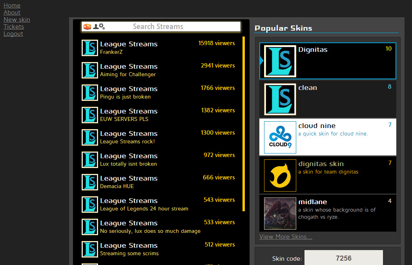Click LS icon beside Streaming some scrims
This screenshot has height=265, width=412.
(89, 249)
